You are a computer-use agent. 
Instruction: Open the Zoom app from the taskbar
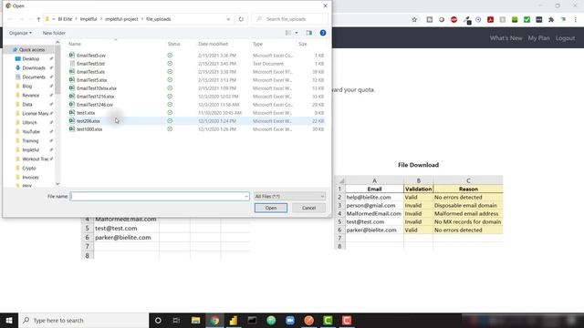click(x=290, y=320)
